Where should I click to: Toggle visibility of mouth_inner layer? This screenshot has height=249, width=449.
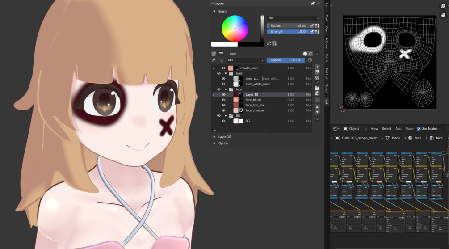[224, 68]
